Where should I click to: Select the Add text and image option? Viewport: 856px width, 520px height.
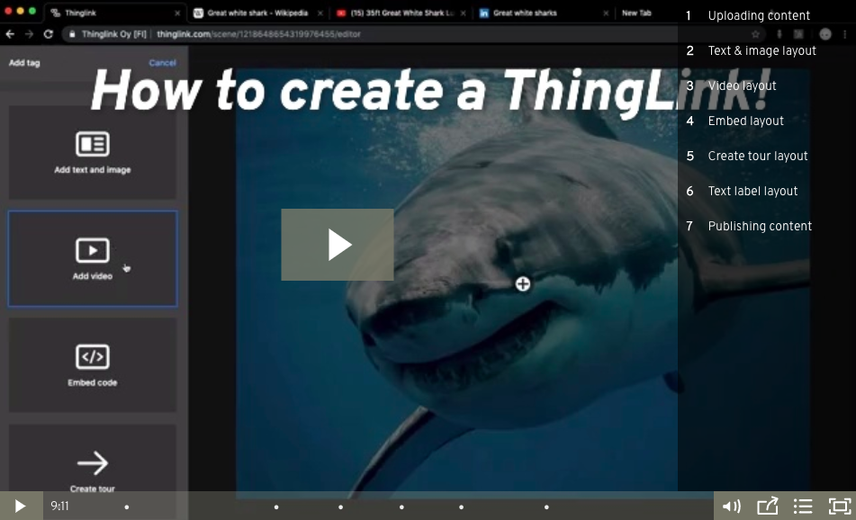[92, 151]
